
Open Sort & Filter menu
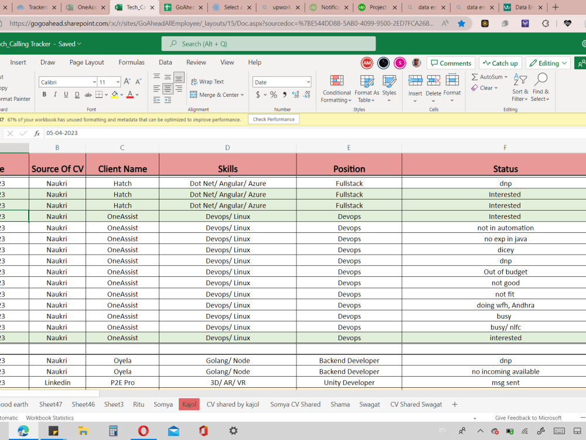[520, 88]
